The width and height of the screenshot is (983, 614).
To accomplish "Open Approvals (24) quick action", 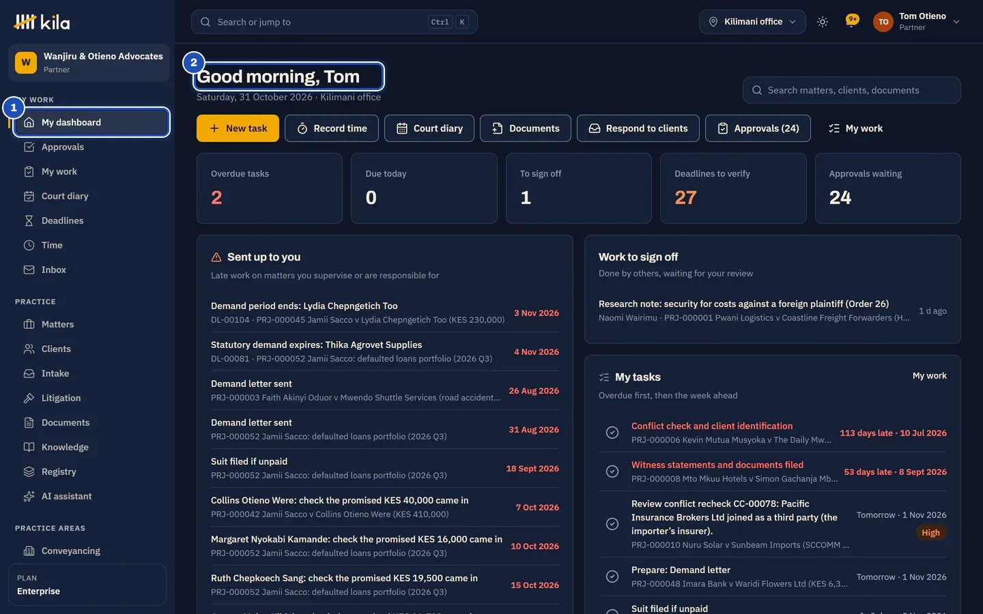I will [x=758, y=128].
